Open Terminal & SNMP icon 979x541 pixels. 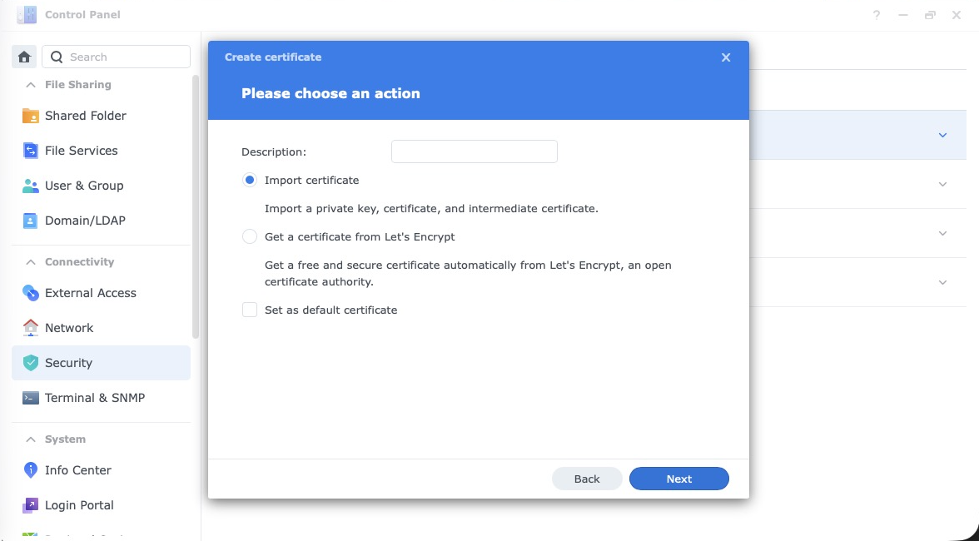click(31, 398)
